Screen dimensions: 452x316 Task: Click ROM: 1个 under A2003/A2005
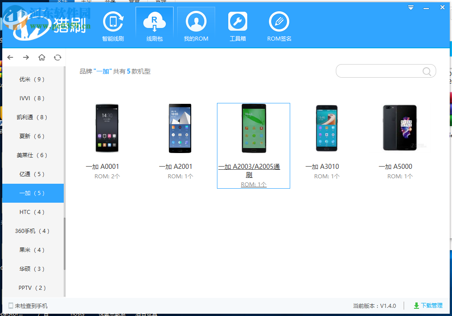click(x=254, y=185)
